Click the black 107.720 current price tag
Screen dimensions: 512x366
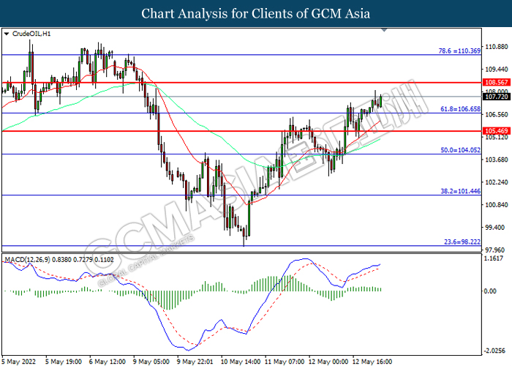496,97
